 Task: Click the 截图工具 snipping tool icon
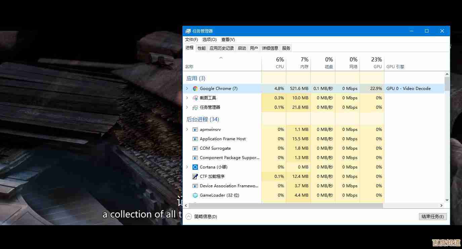point(195,98)
